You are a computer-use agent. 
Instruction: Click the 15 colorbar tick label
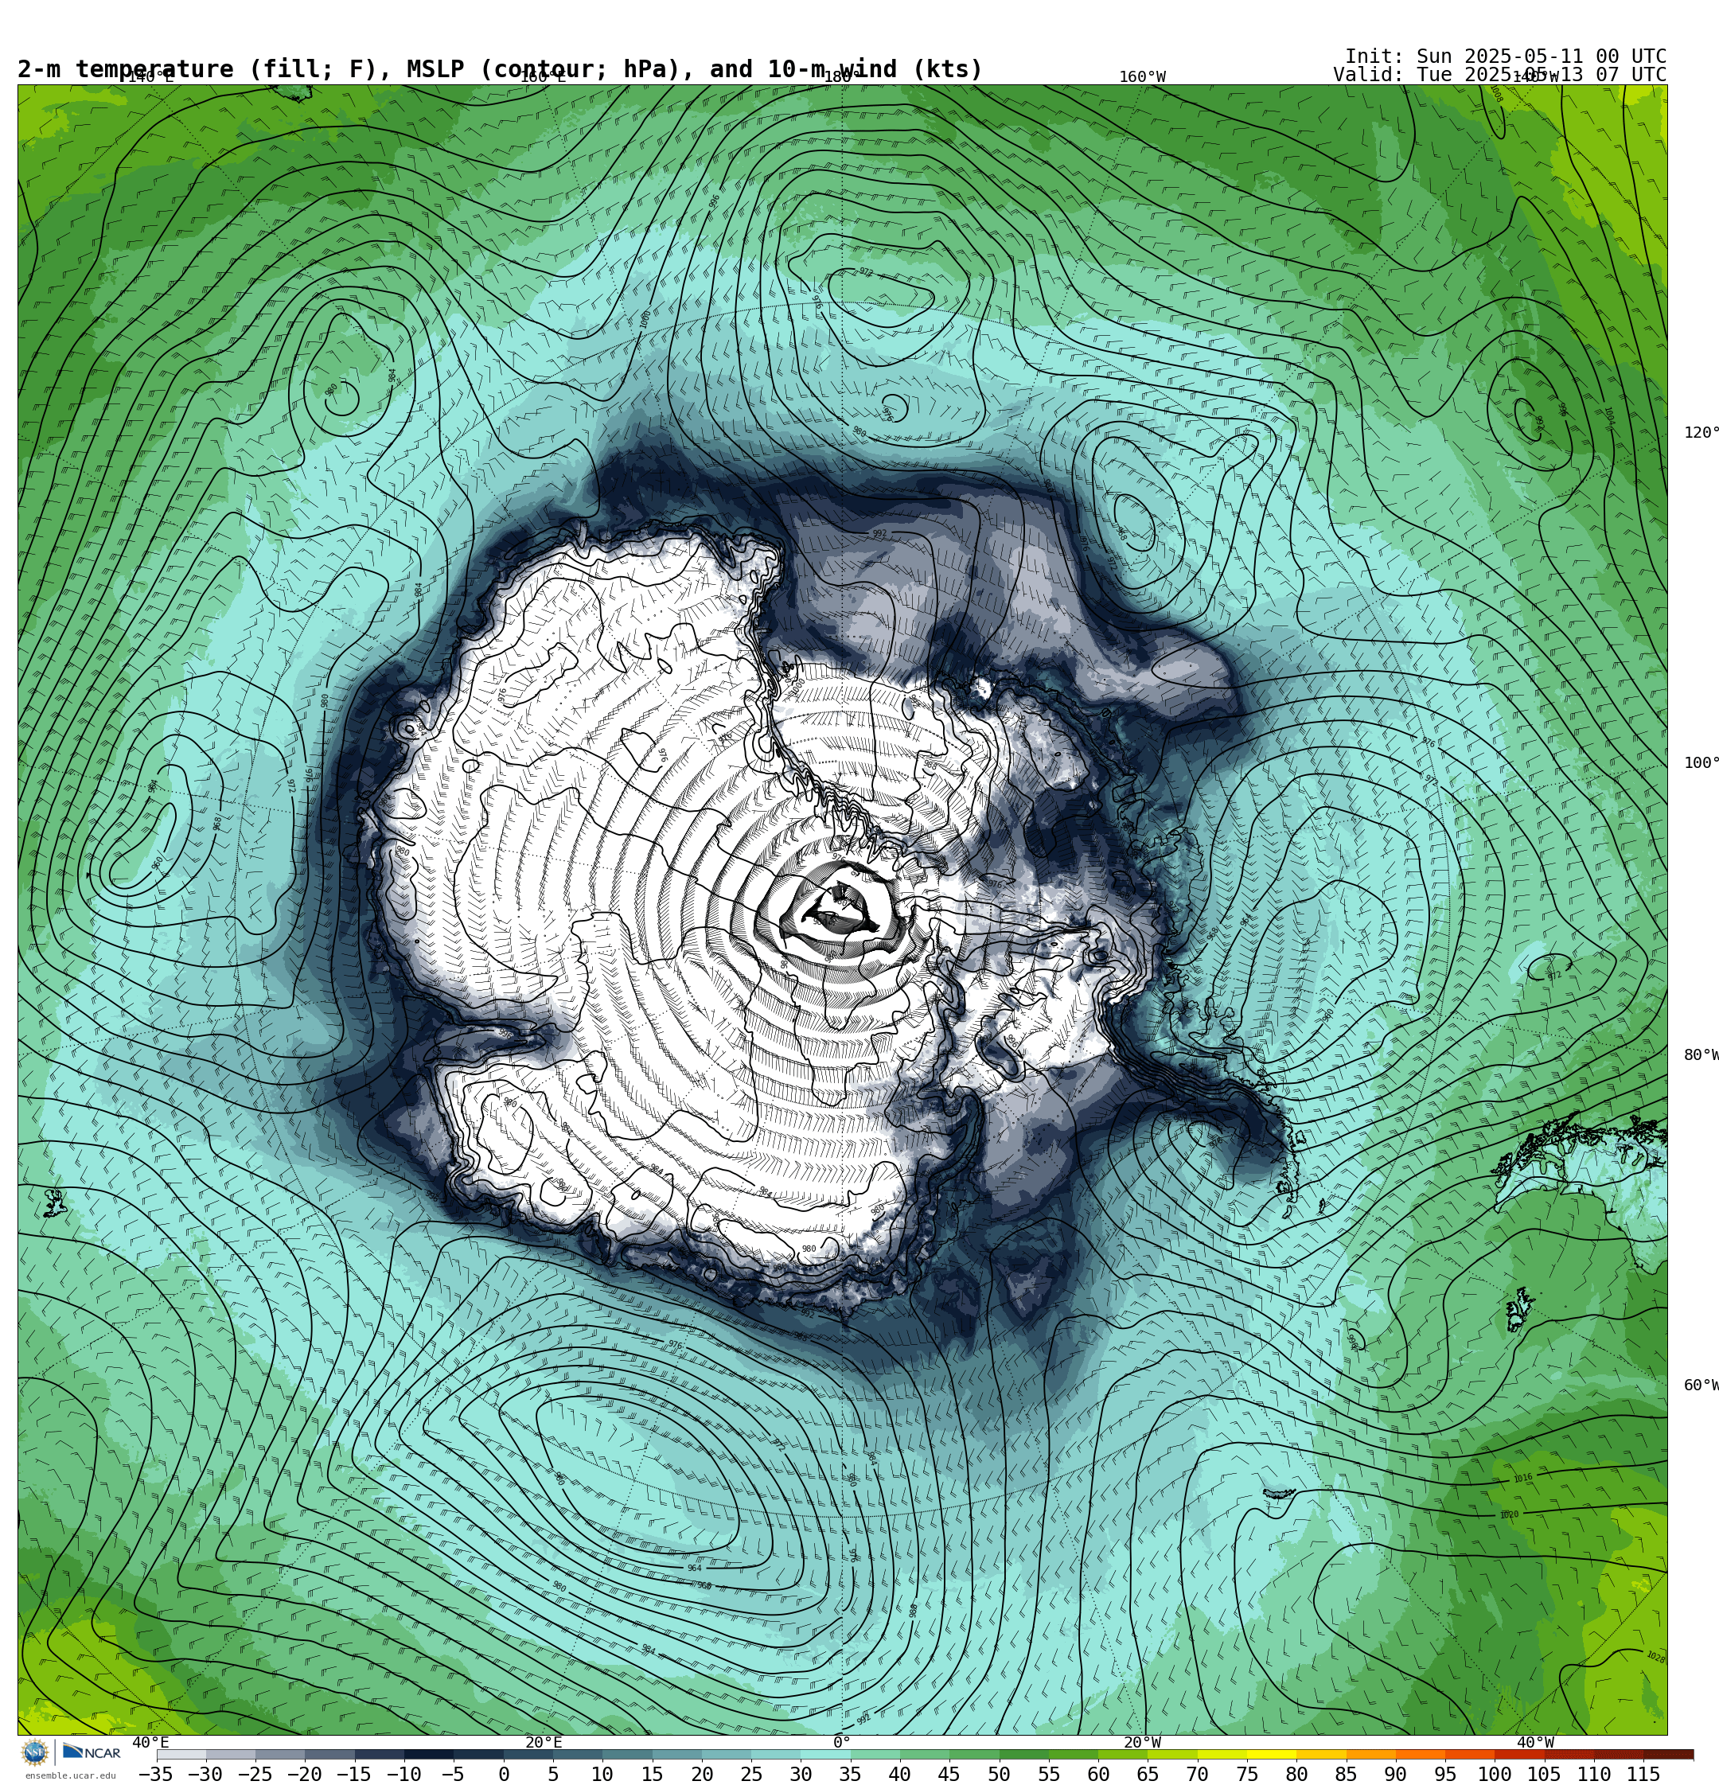(x=653, y=1774)
